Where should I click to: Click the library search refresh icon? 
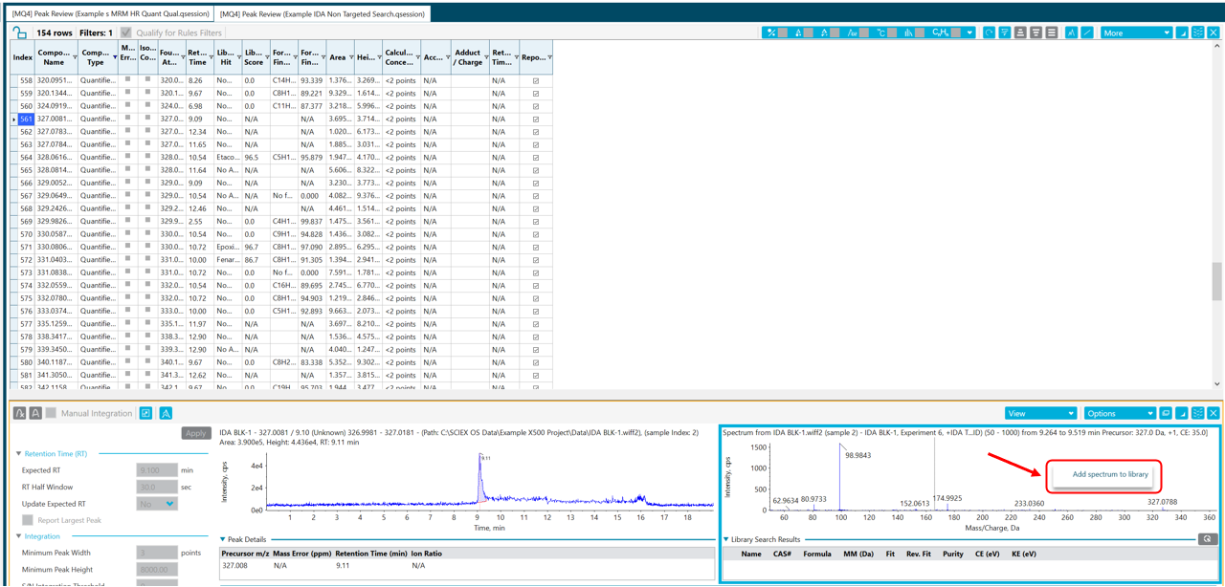click(1208, 539)
